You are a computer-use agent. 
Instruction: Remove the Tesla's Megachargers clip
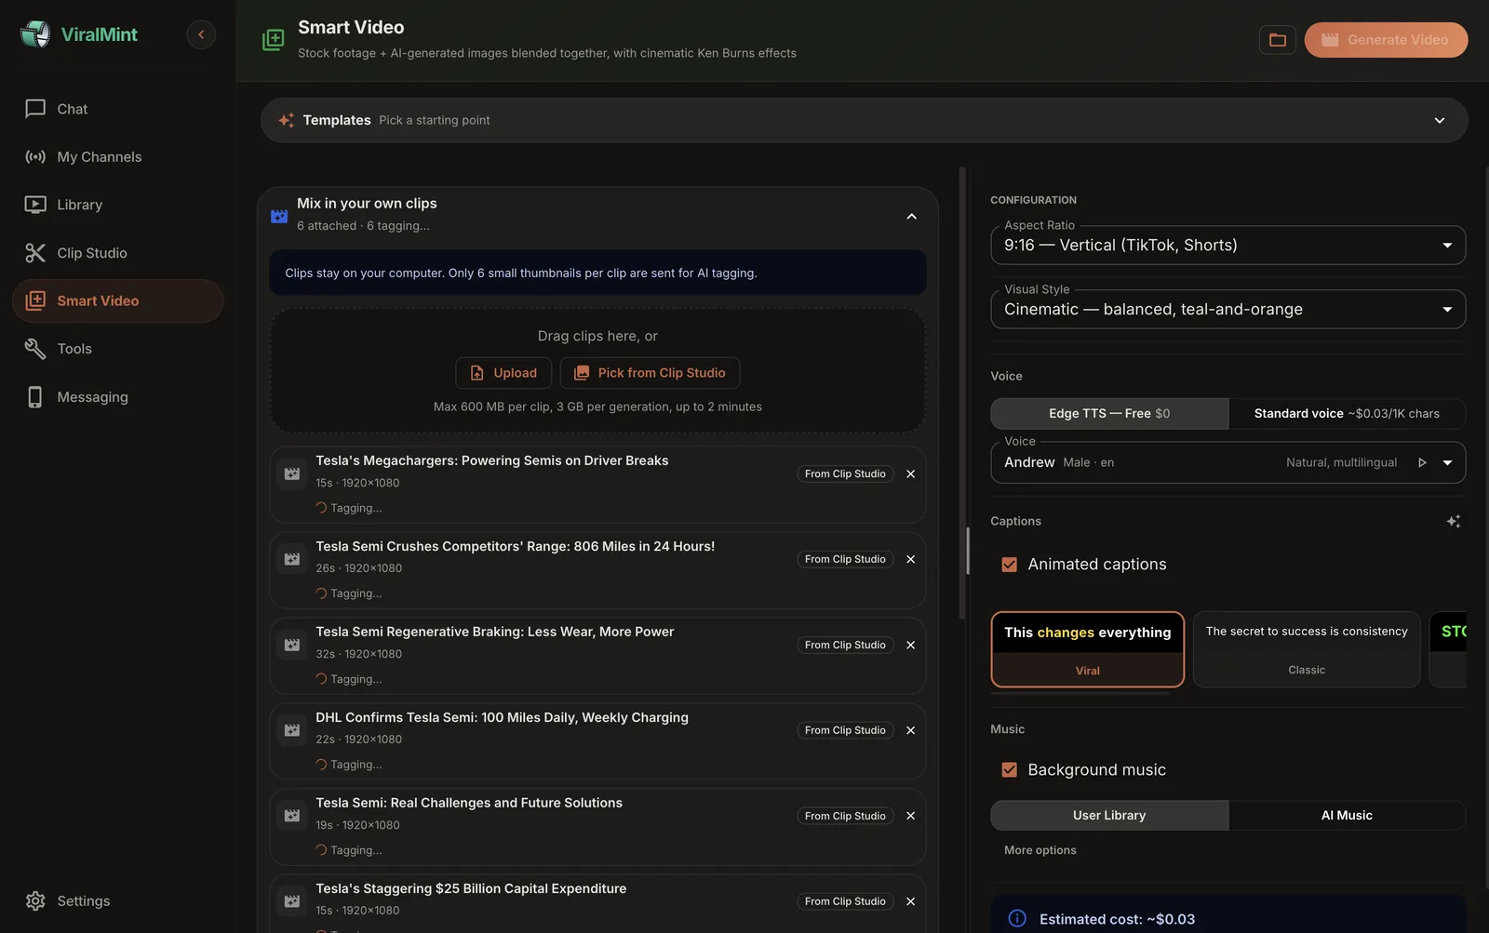(911, 474)
